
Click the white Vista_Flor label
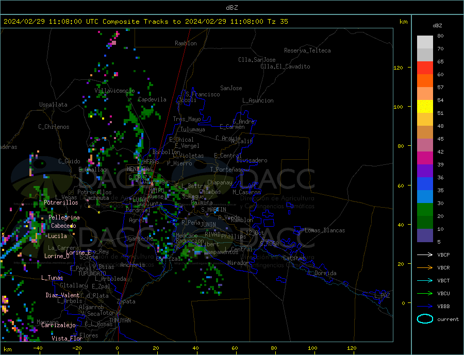pos(67,339)
